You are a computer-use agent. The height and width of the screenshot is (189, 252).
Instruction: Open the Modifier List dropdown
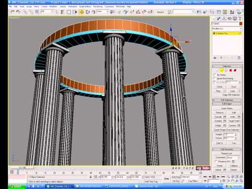227,28
